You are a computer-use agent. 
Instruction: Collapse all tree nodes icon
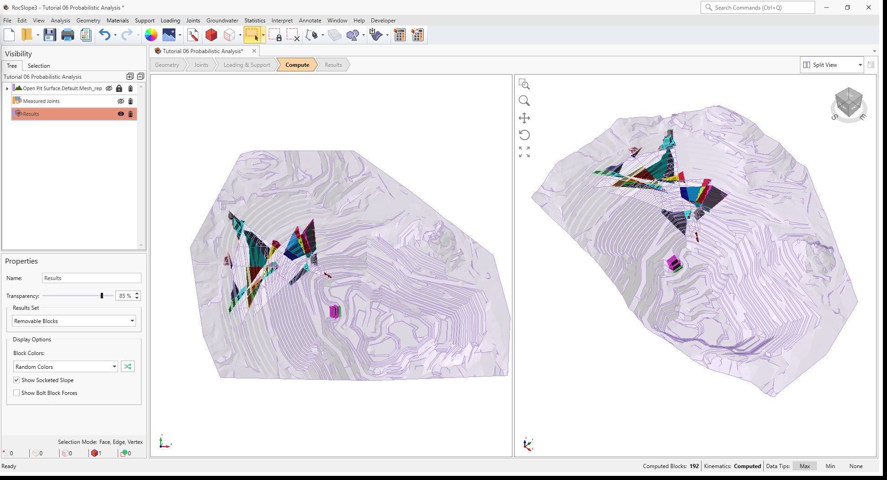(x=141, y=76)
